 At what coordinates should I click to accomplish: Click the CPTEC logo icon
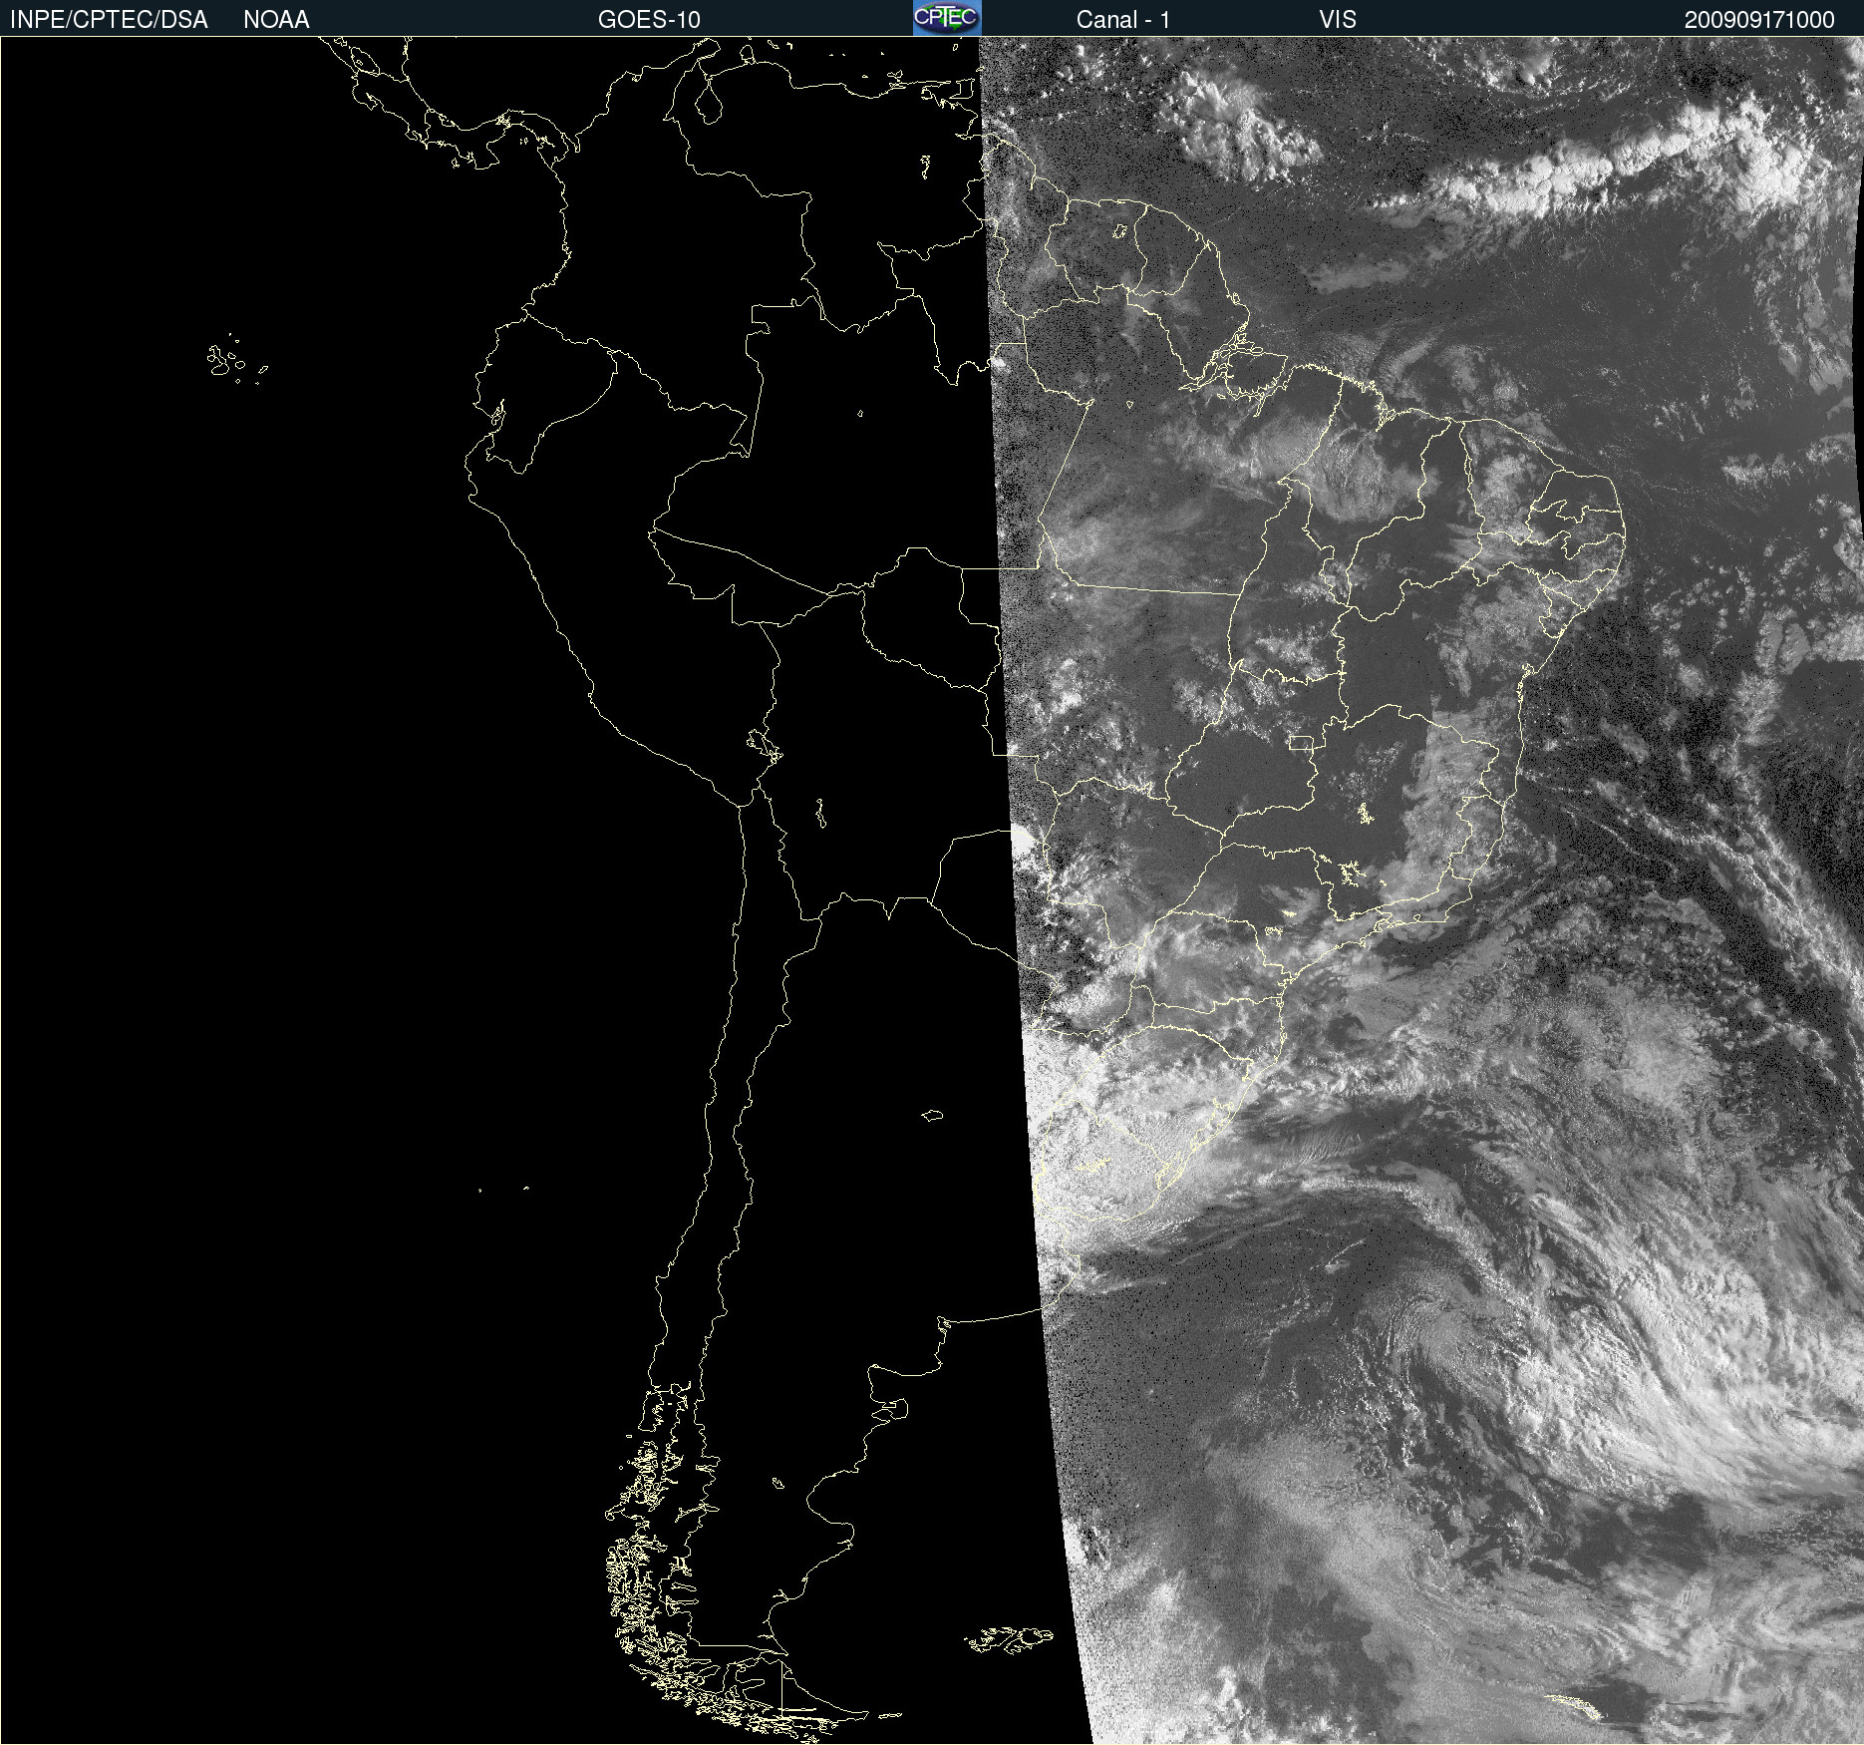click(x=946, y=18)
